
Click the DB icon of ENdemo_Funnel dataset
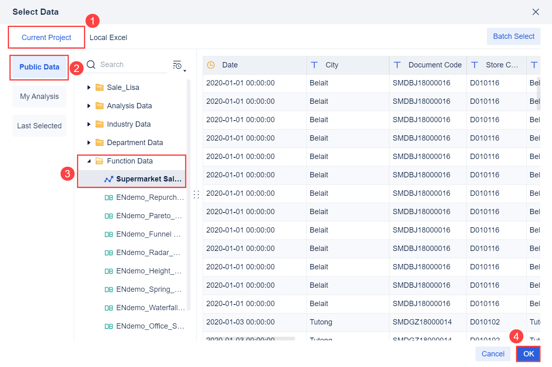(109, 234)
